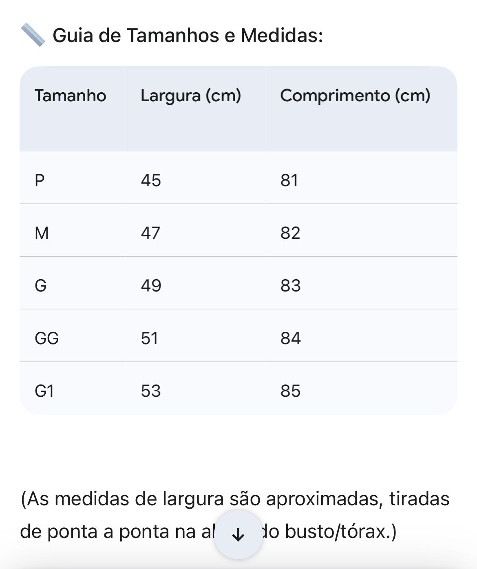Select the M size cell
The height and width of the screenshot is (569, 477).
tap(42, 233)
